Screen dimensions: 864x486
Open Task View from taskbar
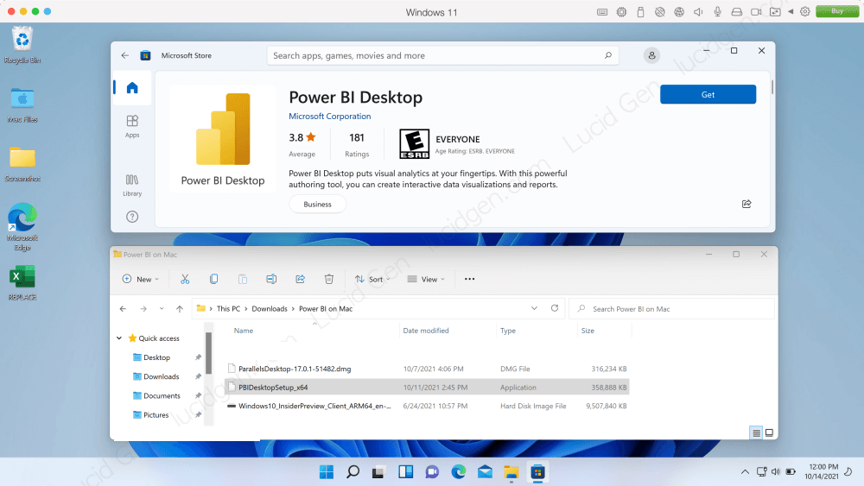pyautogui.click(x=378, y=472)
